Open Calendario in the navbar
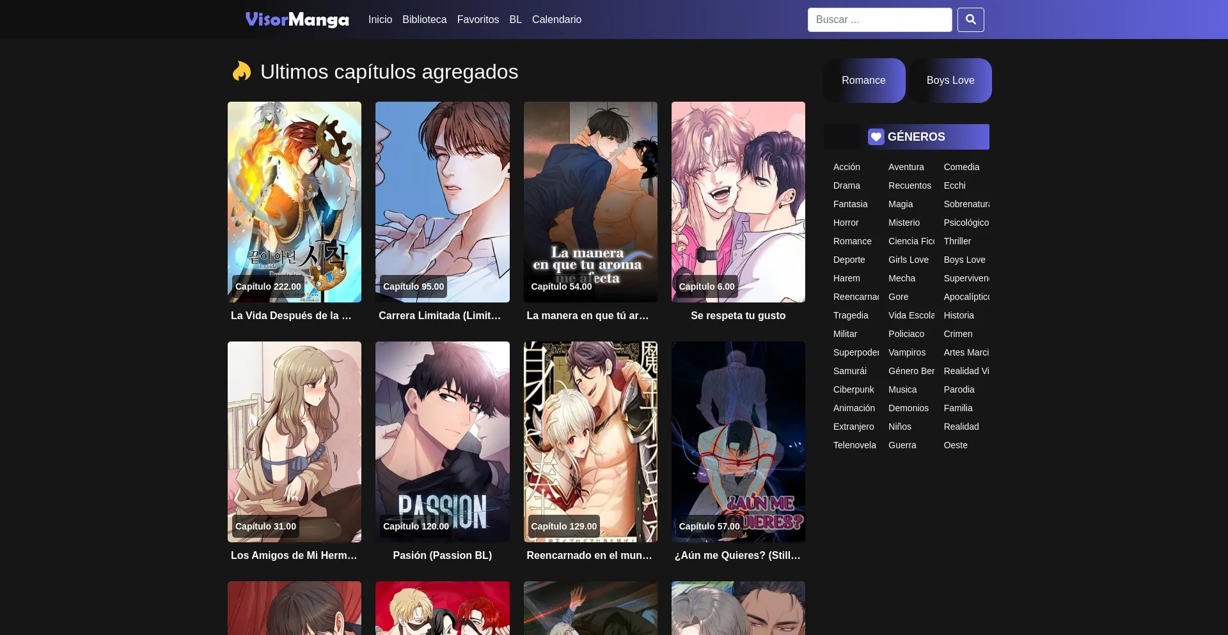The height and width of the screenshot is (635, 1228). coord(556,20)
